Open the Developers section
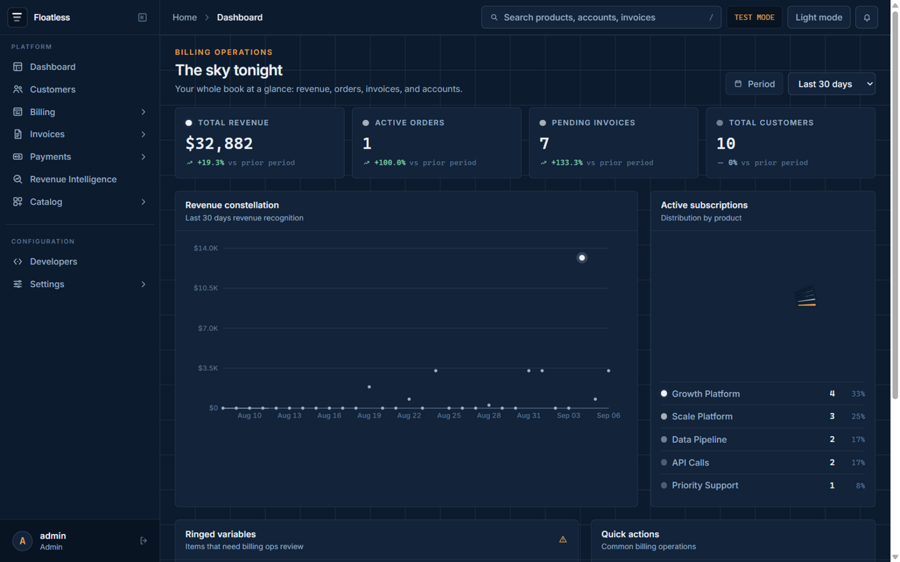 click(79, 262)
